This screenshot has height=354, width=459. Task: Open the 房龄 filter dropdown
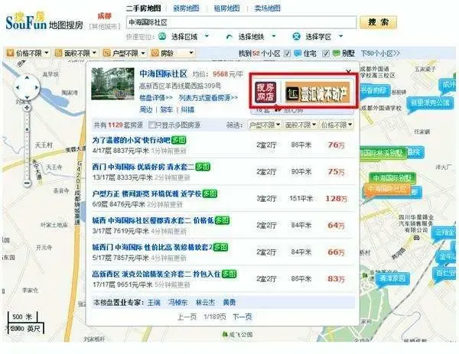click(x=172, y=54)
